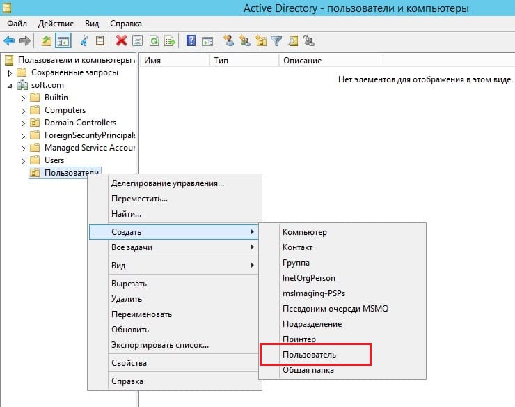Expand the Users folder
The width and height of the screenshot is (515, 407).
(x=23, y=161)
